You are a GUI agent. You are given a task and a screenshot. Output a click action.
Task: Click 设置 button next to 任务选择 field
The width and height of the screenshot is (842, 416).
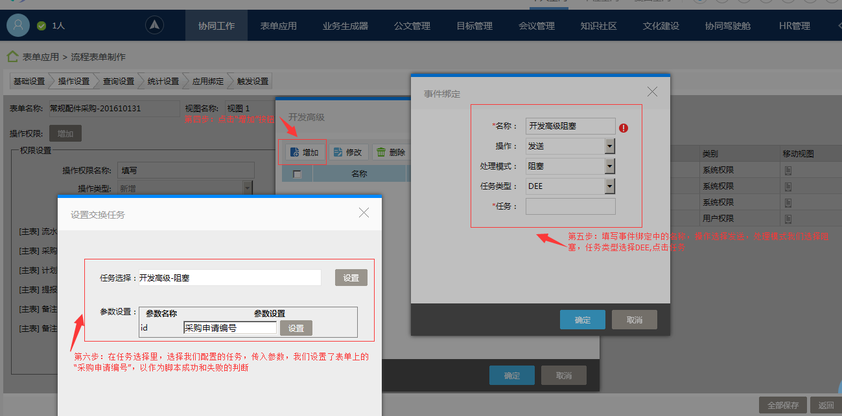coord(351,278)
